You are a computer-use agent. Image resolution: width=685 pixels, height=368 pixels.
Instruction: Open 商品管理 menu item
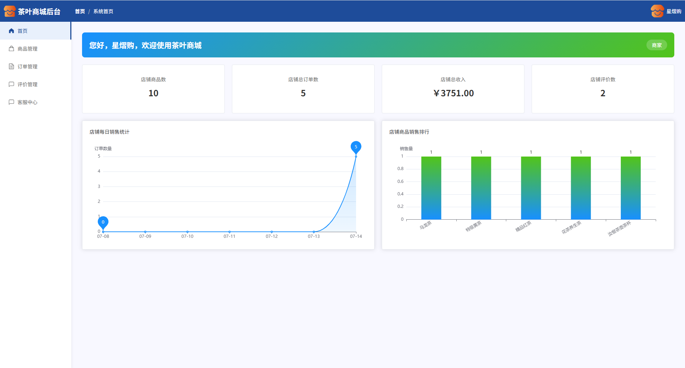pos(27,49)
